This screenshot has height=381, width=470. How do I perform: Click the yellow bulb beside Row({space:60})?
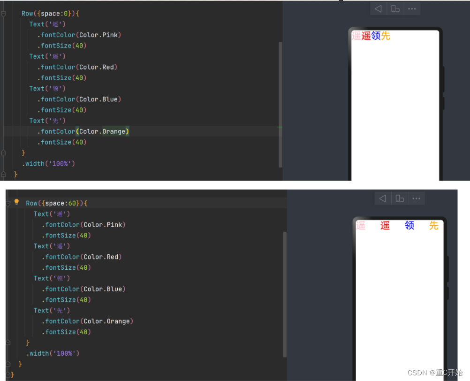pos(17,202)
